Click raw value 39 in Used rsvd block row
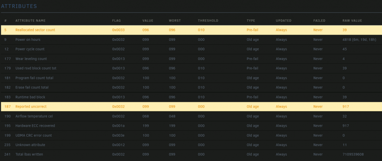Screen dimensions: 382x161 pos(345,68)
